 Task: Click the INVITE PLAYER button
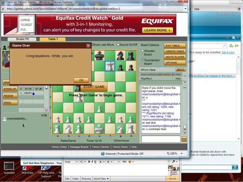175,57
